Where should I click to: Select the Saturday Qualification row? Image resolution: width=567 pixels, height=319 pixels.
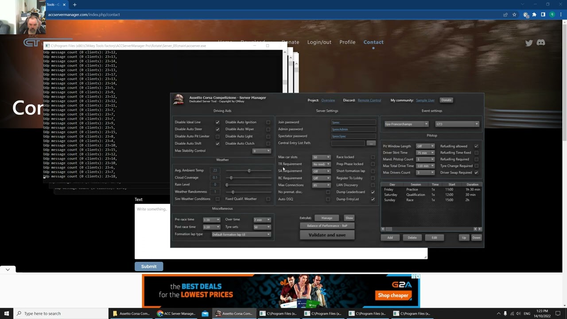click(x=431, y=195)
